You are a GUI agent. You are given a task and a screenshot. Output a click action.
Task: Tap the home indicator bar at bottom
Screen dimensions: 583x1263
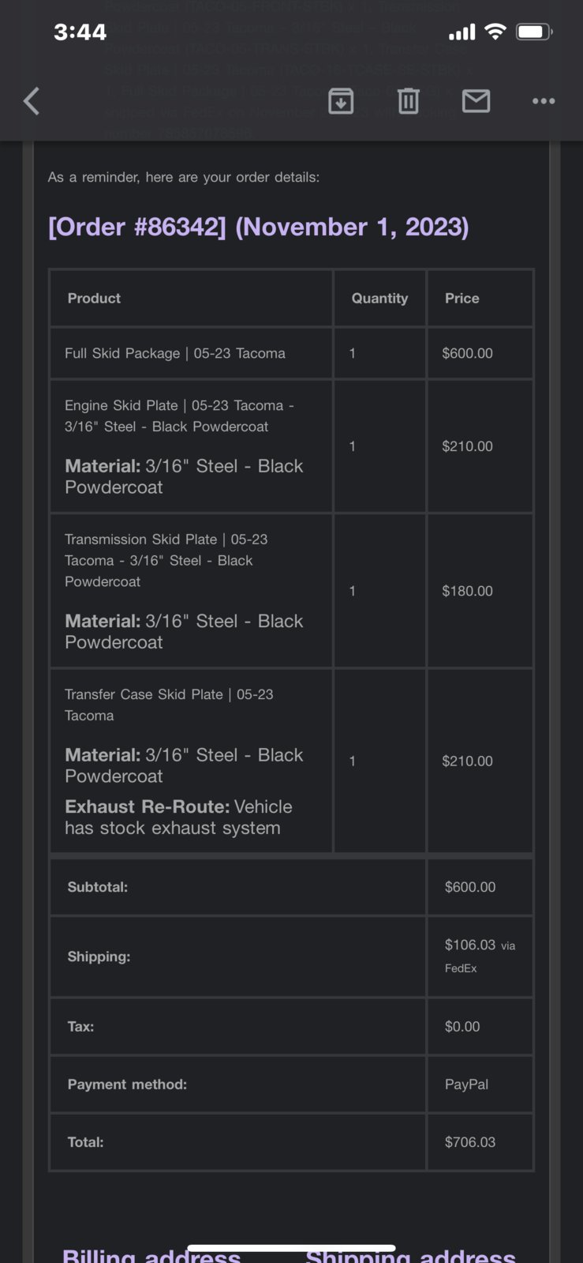coord(291,1249)
